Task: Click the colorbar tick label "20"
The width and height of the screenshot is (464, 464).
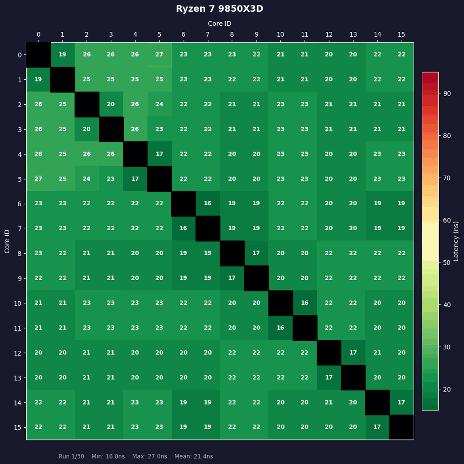Action: (x=447, y=389)
